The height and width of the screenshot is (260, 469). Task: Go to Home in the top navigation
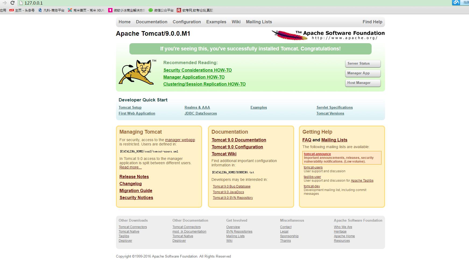125,22
